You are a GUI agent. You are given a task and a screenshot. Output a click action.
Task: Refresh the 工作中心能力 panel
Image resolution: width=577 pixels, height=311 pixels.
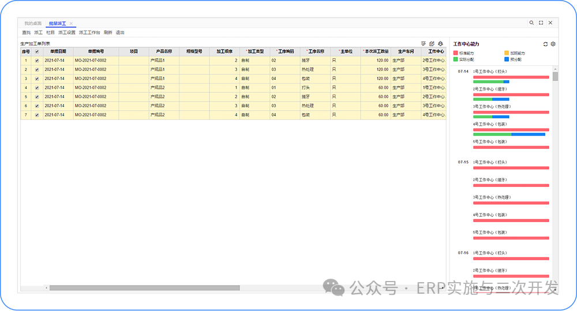(545, 44)
